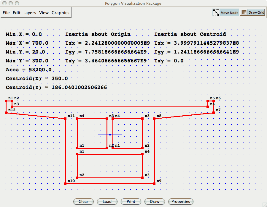Select the n8 node handle
267x207 pixels.
154,119
